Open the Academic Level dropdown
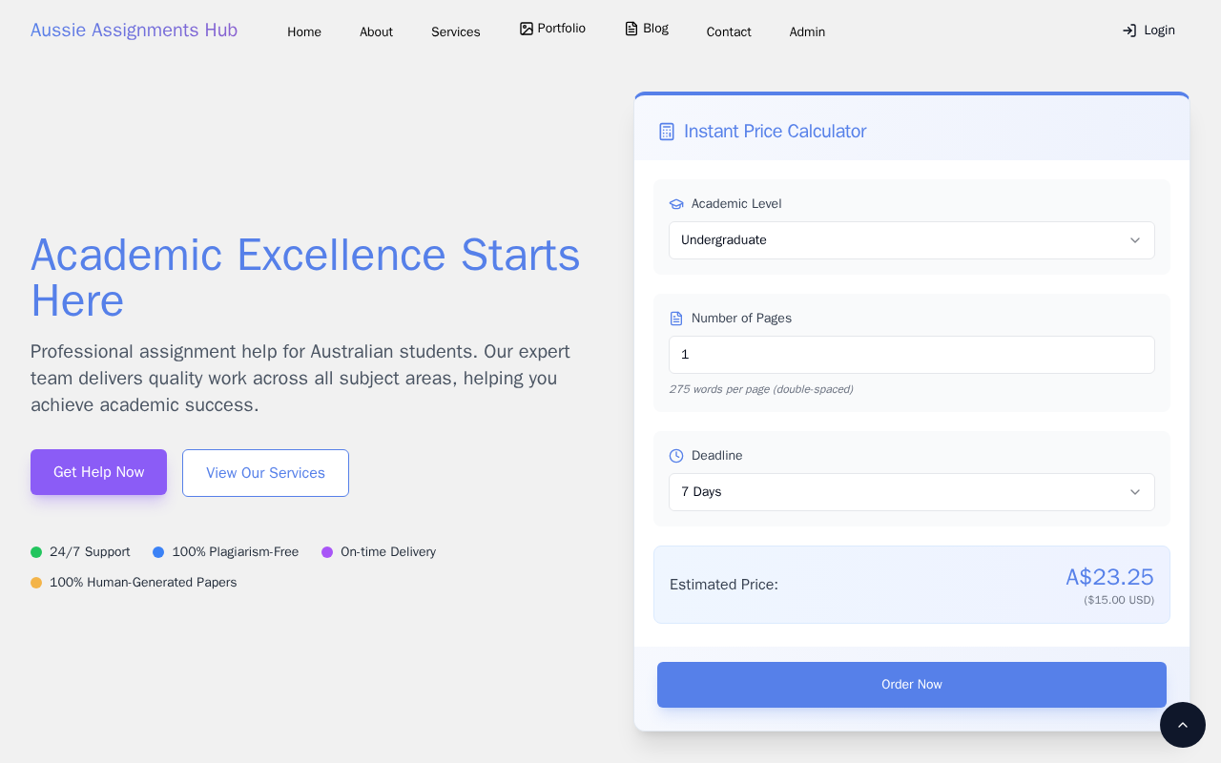Screen dimensions: 1221x763 (x=911, y=240)
